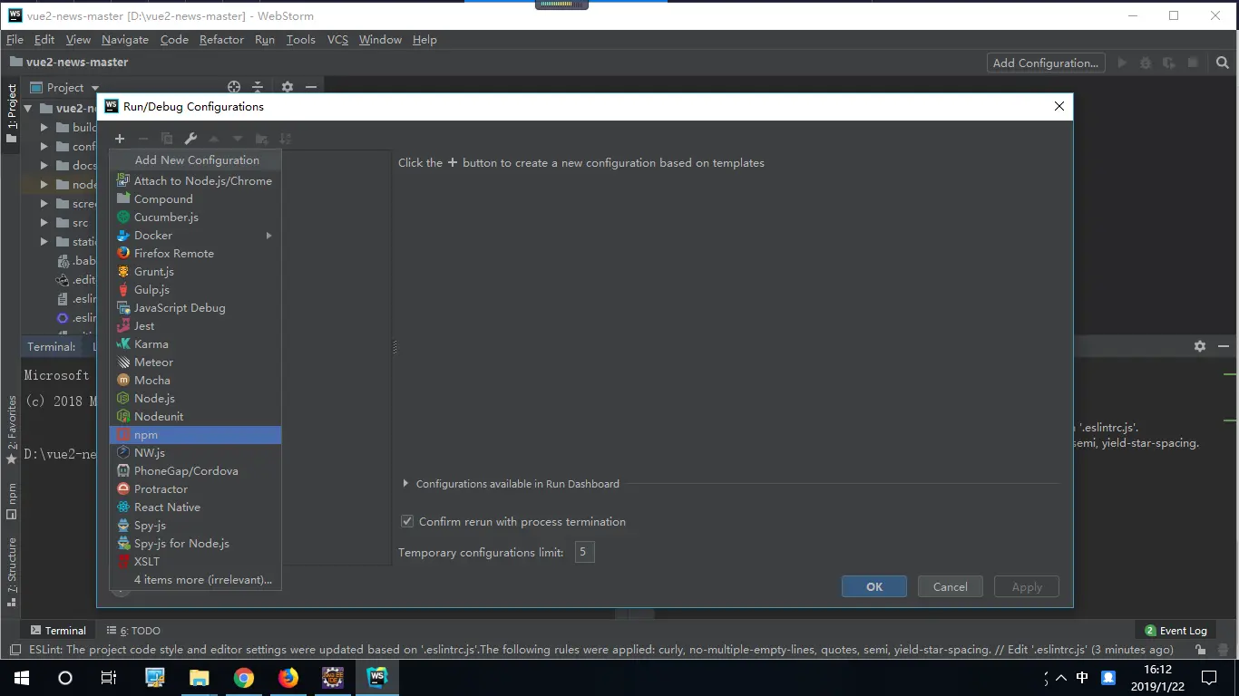Open the Navigate menu
Image resolution: width=1239 pixels, height=696 pixels.
pyautogui.click(x=125, y=39)
